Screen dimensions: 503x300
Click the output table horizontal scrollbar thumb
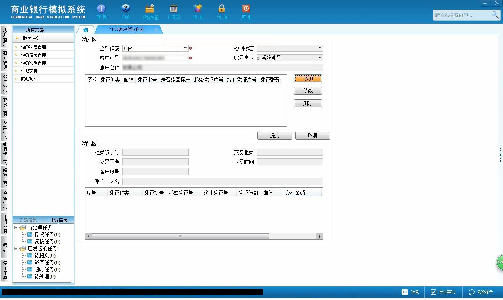pyautogui.click(x=180, y=236)
